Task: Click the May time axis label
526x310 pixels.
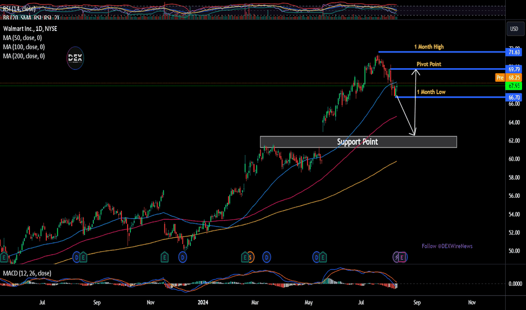Action: [x=309, y=302]
